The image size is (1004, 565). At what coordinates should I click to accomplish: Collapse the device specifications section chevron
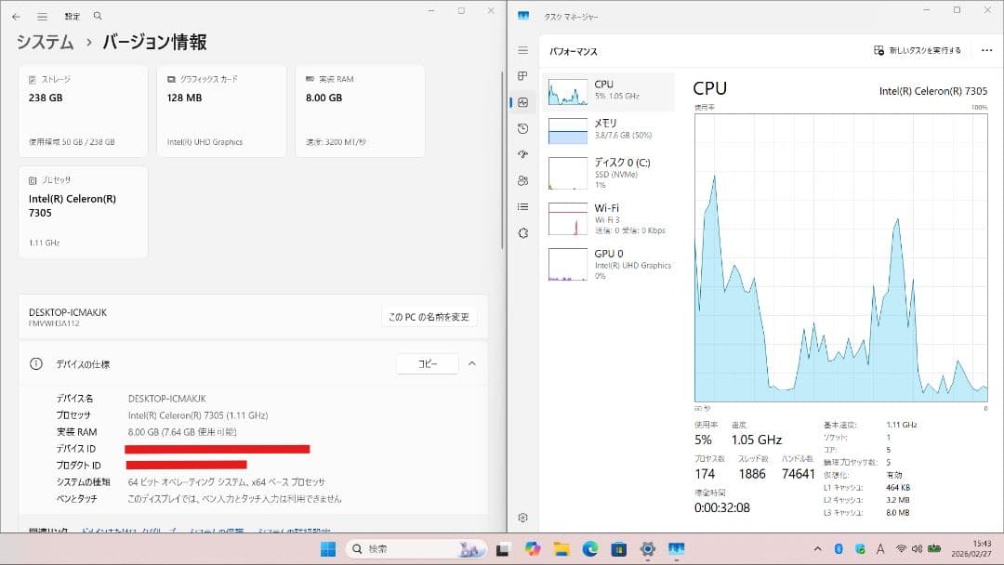[x=472, y=363]
